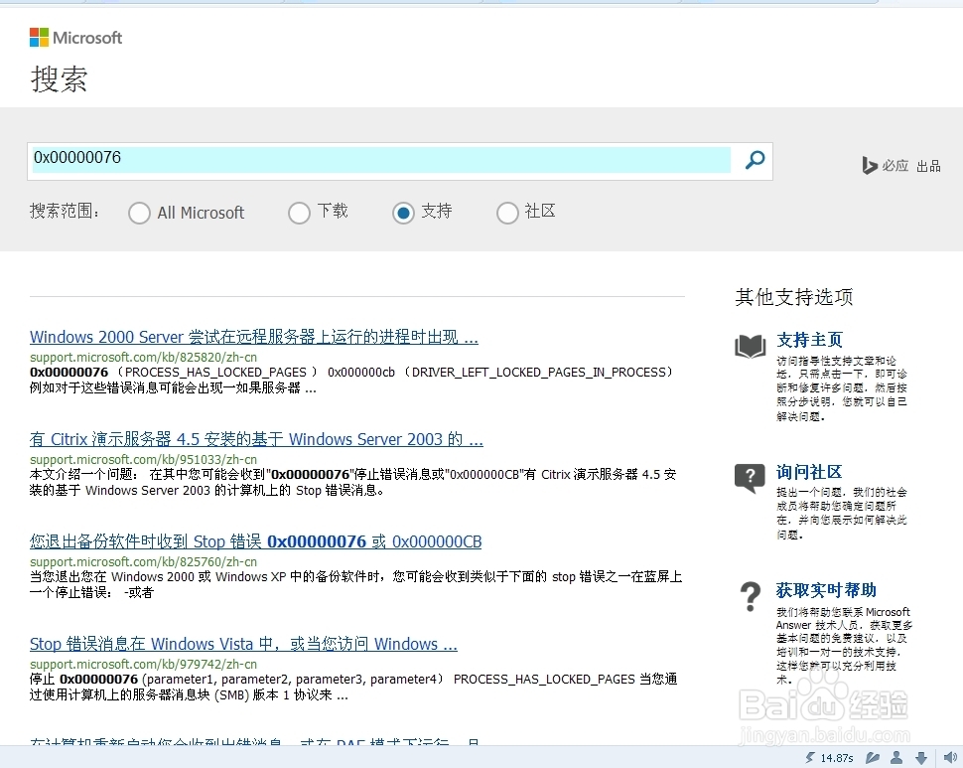Click the paper plane icon in status bar
Screen dimensions: 963x768
tap(872, 757)
